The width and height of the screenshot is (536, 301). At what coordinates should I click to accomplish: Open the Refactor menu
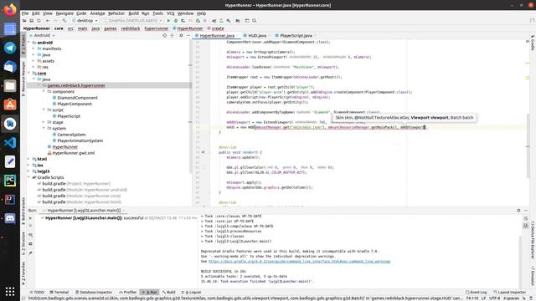(x=116, y=13)
